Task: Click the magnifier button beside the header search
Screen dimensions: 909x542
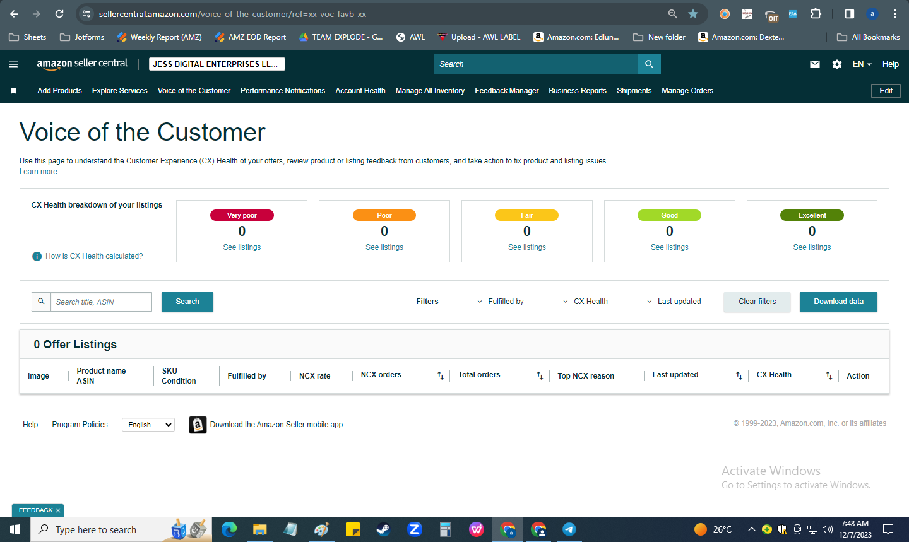Action: coord(649,64)
